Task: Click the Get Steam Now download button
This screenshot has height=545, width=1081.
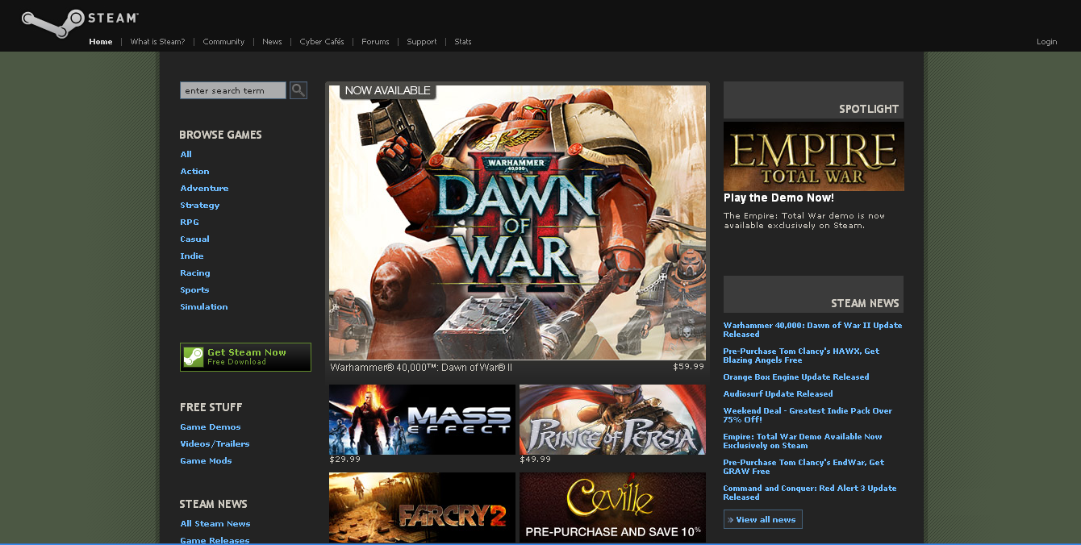Action: [x=245, y=357]
